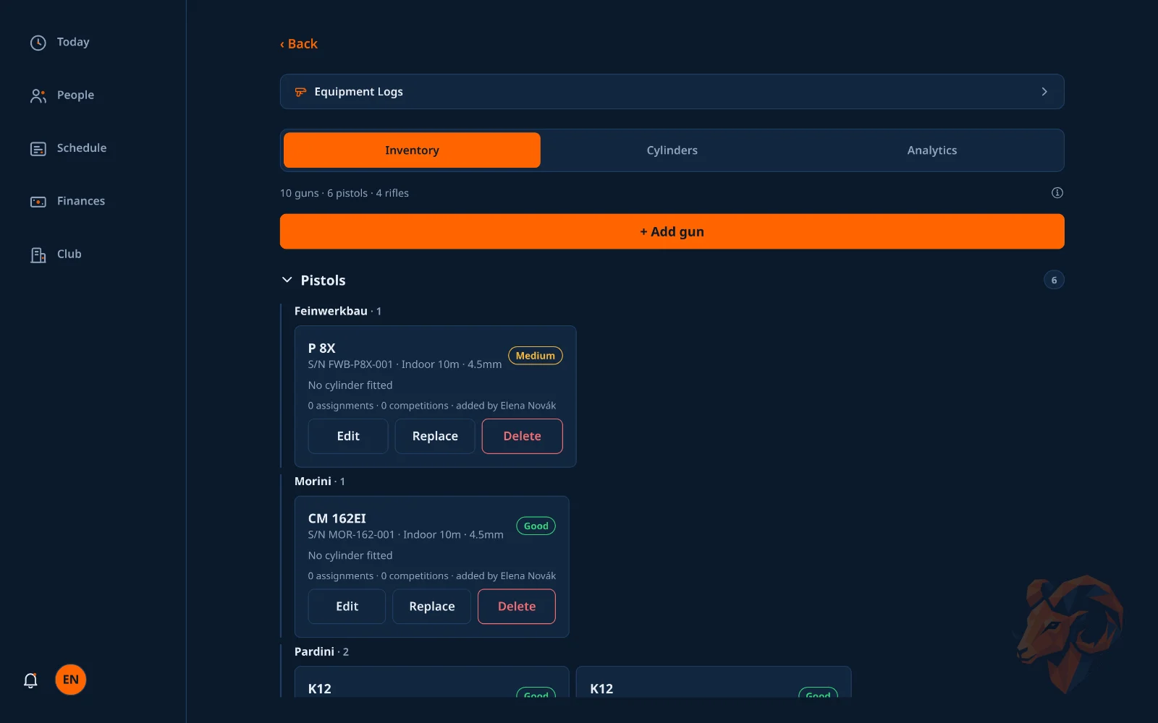Select the Inventory tab
The height and width of the screenshot is (723, 1158).
click(412, 150)
